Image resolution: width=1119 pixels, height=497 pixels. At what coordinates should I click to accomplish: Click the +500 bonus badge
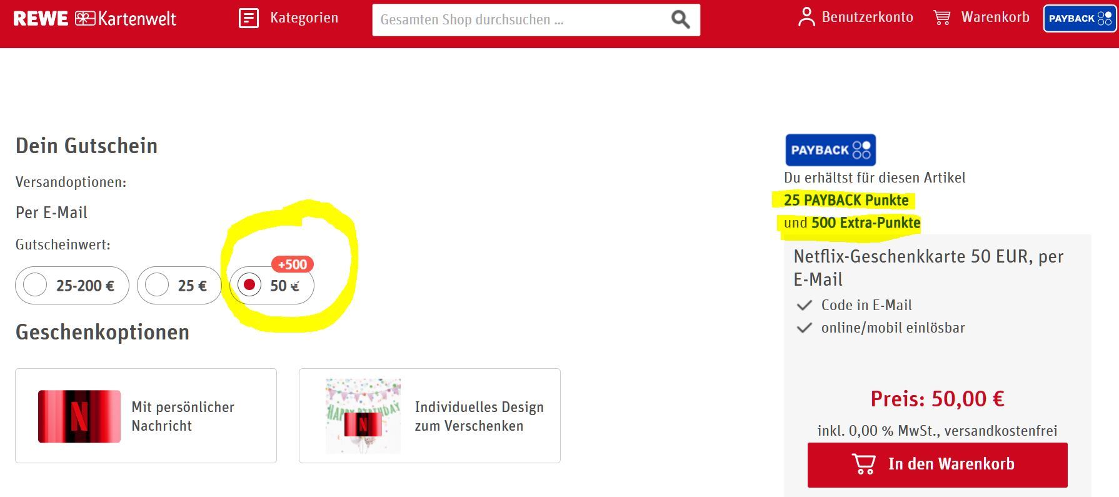[292, 264]
